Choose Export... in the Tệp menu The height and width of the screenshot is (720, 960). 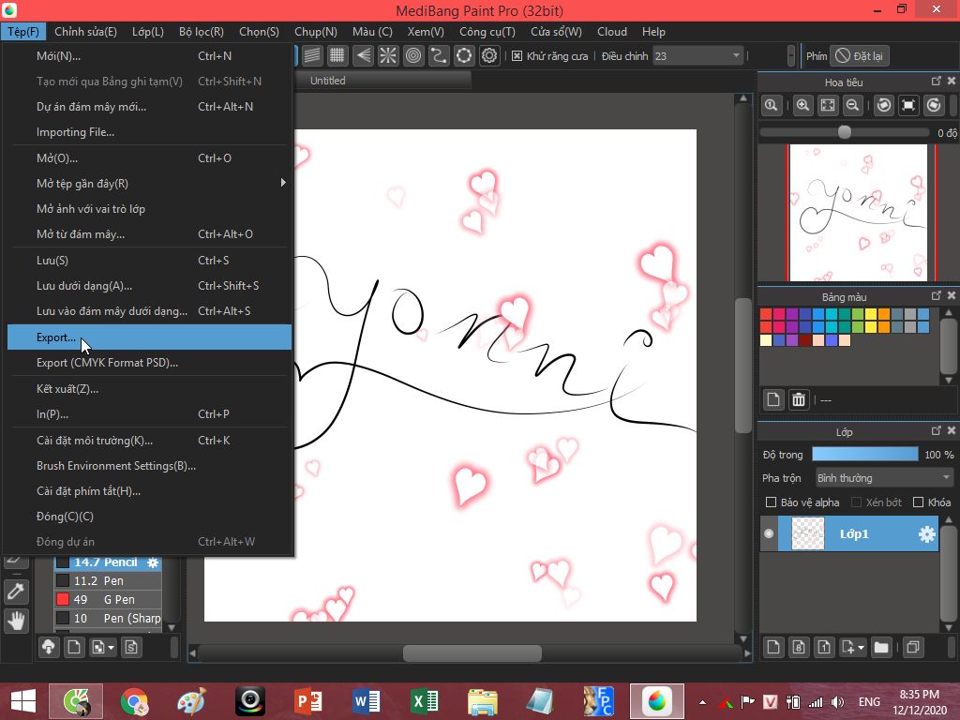149,337
